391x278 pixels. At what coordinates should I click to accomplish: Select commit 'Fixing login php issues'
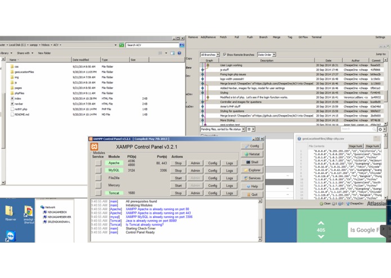[x=291, y=74]
